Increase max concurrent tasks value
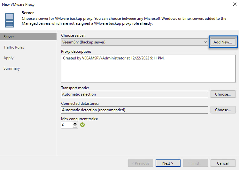The width and height of the screenshot is (239, 170). click(75, 123)
